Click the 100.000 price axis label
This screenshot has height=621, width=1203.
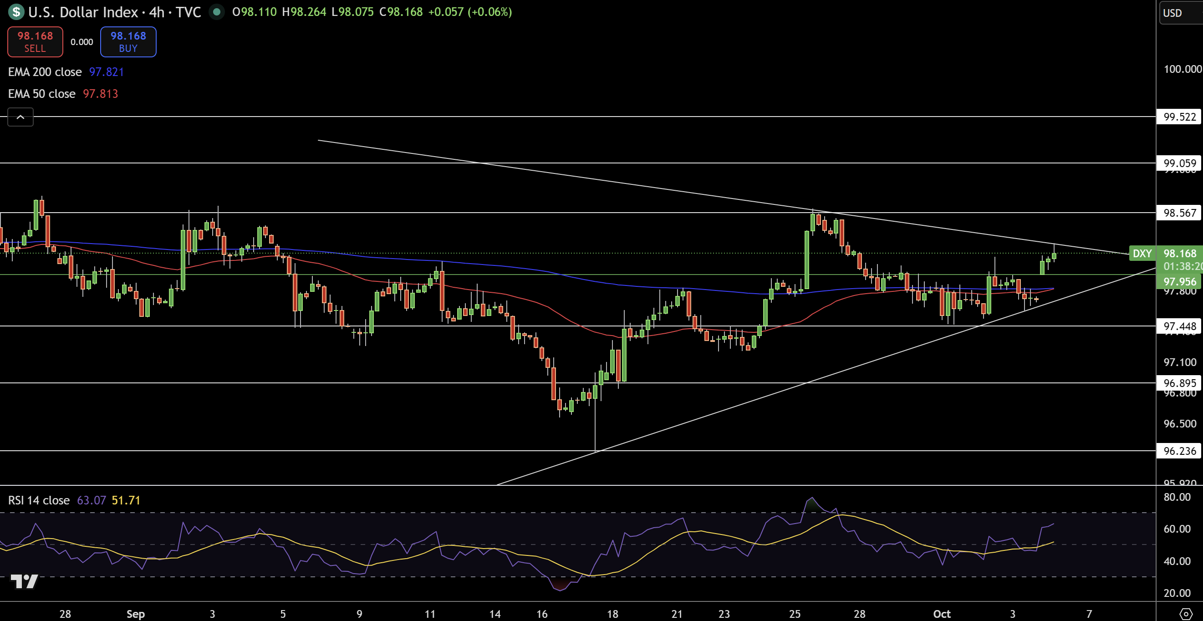(x=1183, y=69)
